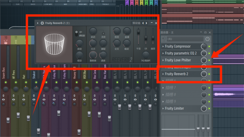Toggle Fruity Love Philter enable LED
The image size is (244, 137).
209,60
